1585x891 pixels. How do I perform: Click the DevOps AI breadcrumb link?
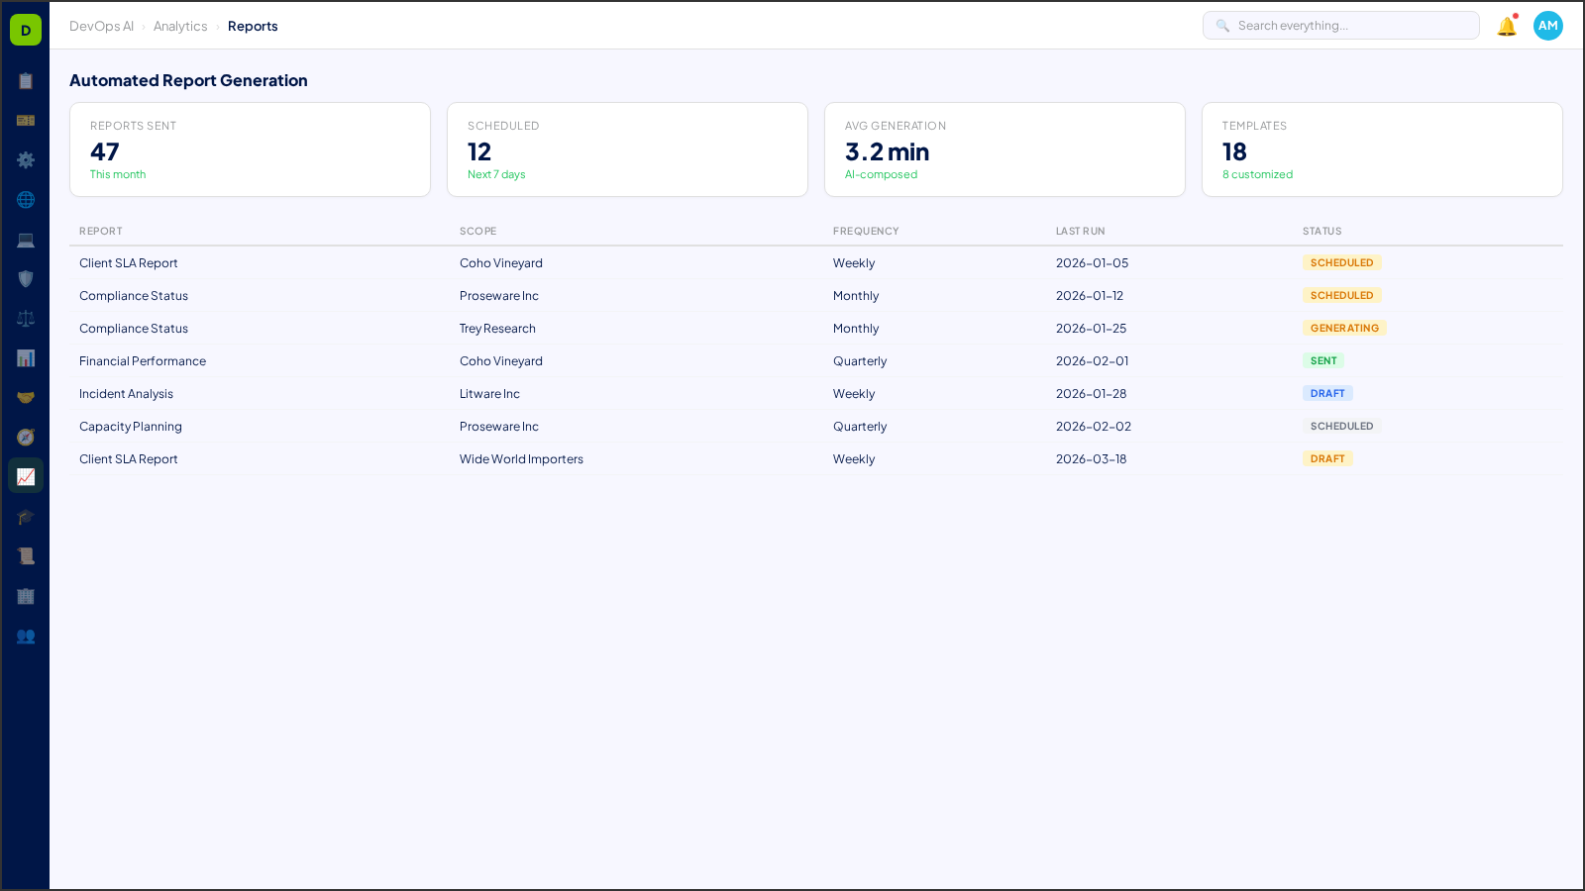[101, 26]
